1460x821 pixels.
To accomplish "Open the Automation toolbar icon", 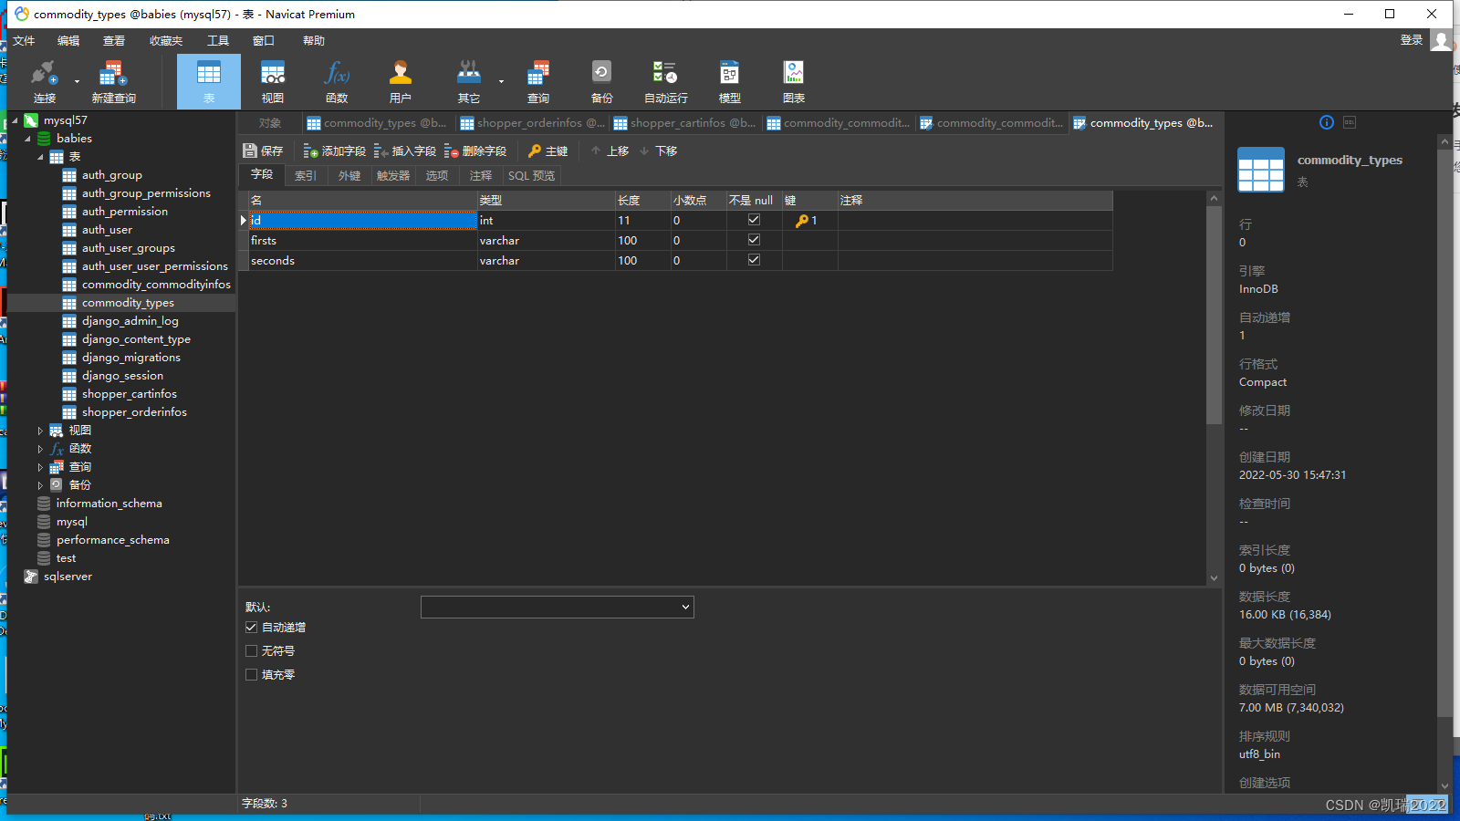I will (x=666, y=82).
